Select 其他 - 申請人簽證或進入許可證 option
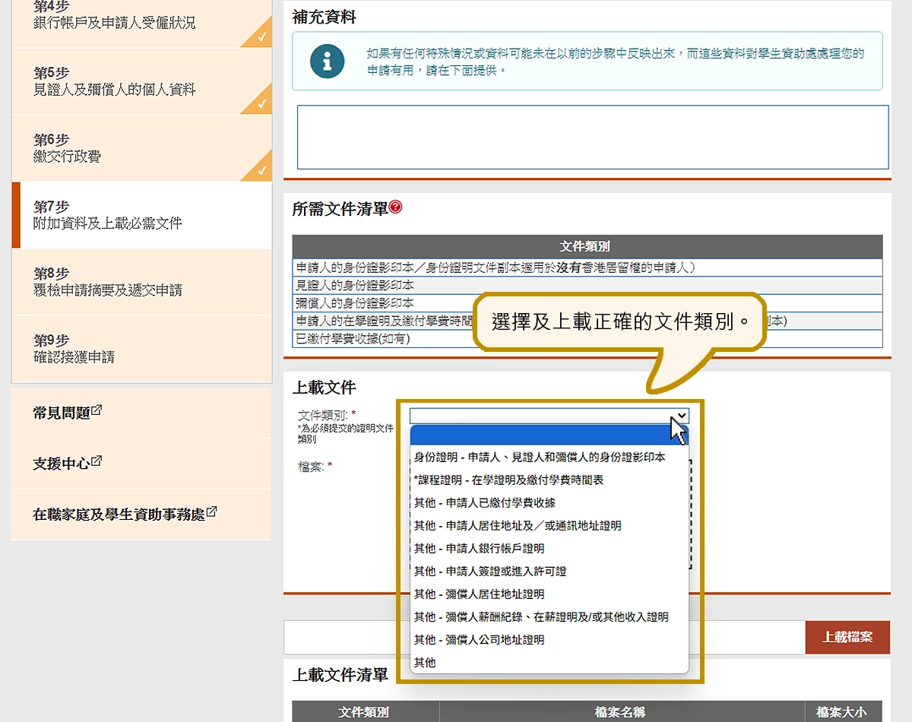Image resolution: width=912 pixels, height=722 pixels. click(490, 571)
